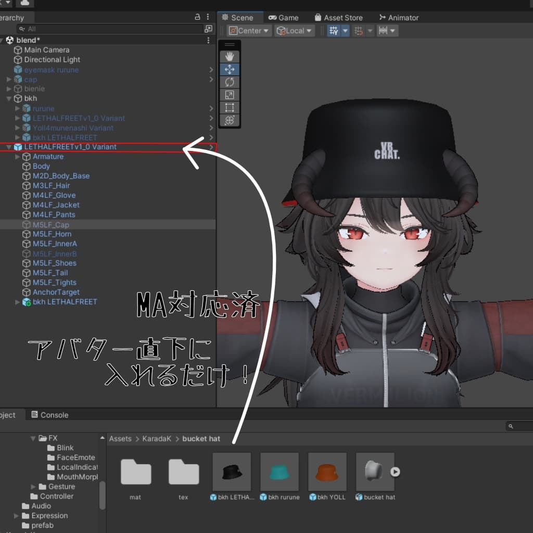The width and height of the screenshot is (533, 533).
Task: Click the Project search field
Action: (519, 426)
